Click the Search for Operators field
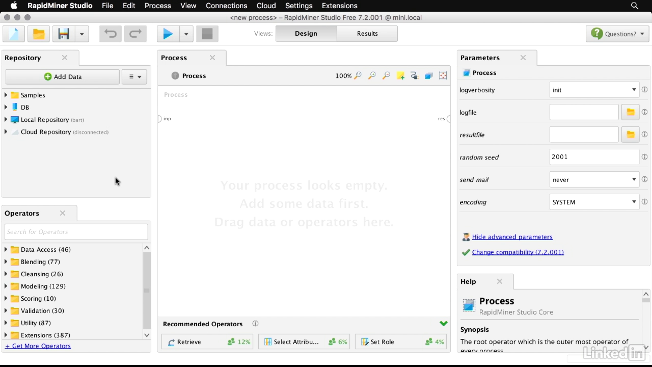The image size is (652, 367). (76, 232)
